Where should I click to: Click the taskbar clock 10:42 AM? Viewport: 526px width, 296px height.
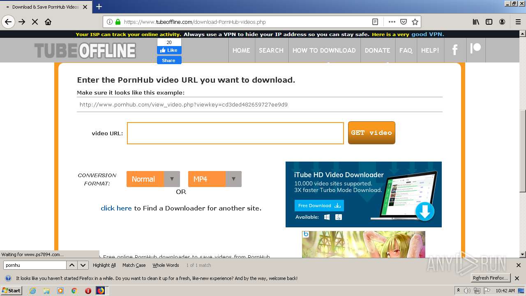505,291
